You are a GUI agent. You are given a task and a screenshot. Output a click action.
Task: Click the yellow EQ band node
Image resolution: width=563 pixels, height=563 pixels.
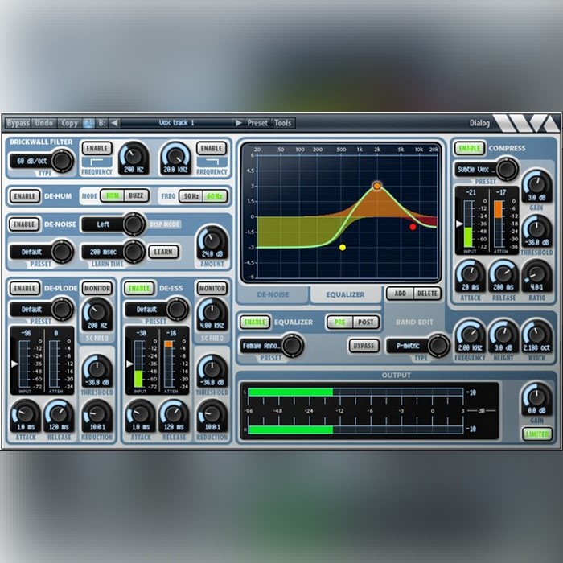click(343, 247)
